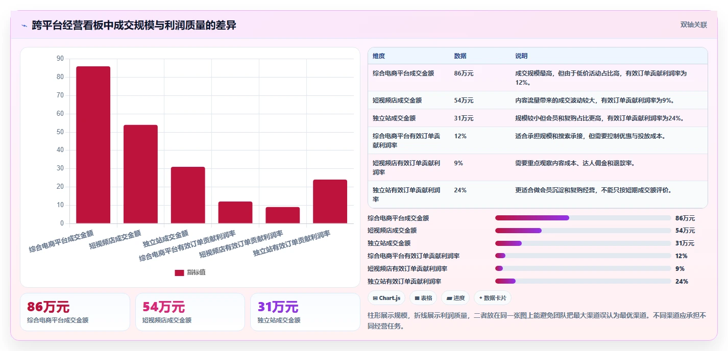The height and width of the screenshot is (351, 728).
Task: Select the 表格 chip
Action: [423, 298]
